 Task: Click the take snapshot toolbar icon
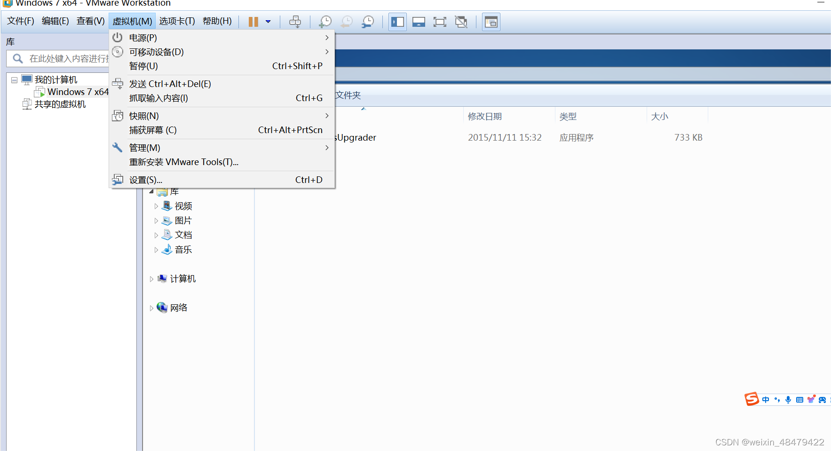coord(325,22)
